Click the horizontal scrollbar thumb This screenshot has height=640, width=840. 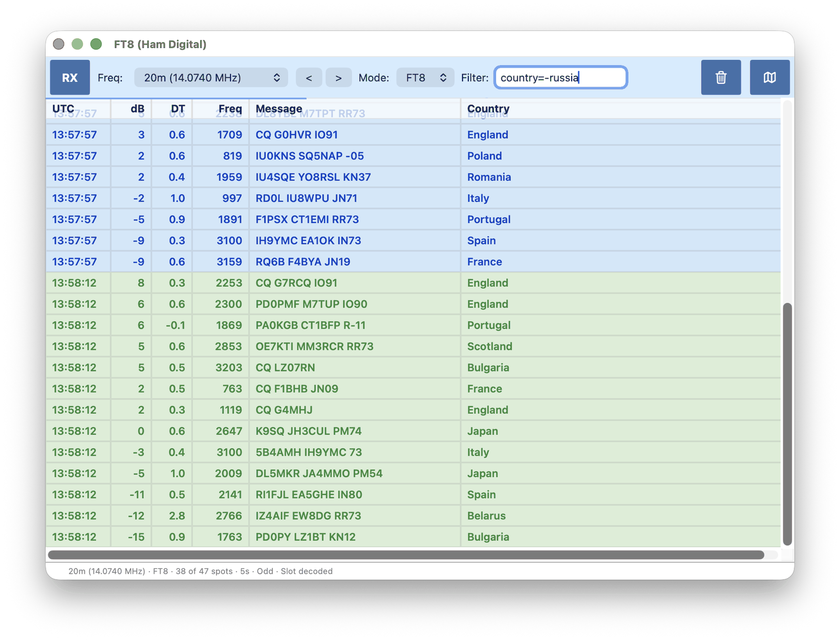406,555
